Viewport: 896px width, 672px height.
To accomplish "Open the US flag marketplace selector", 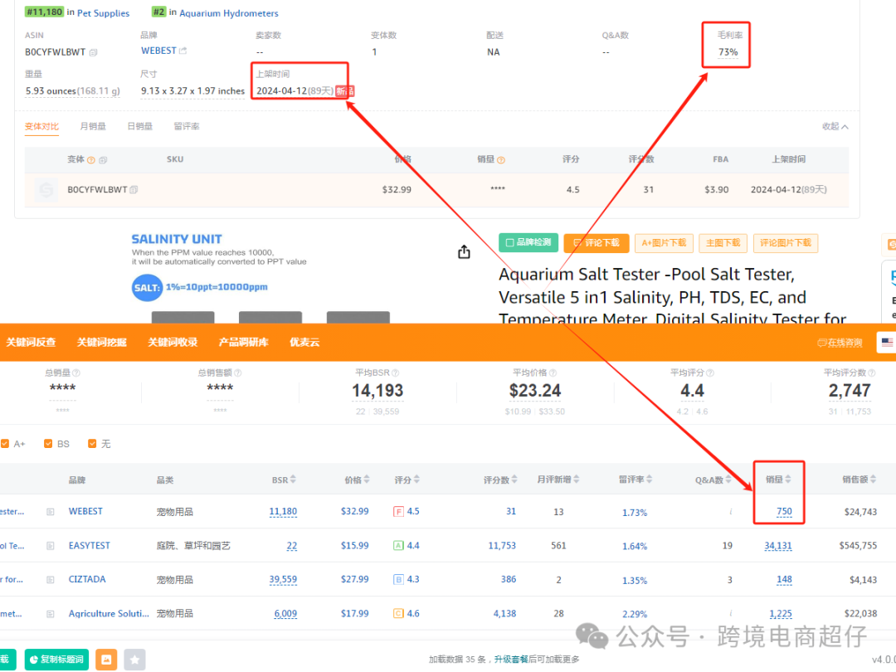I will click(x=887, y=342).
